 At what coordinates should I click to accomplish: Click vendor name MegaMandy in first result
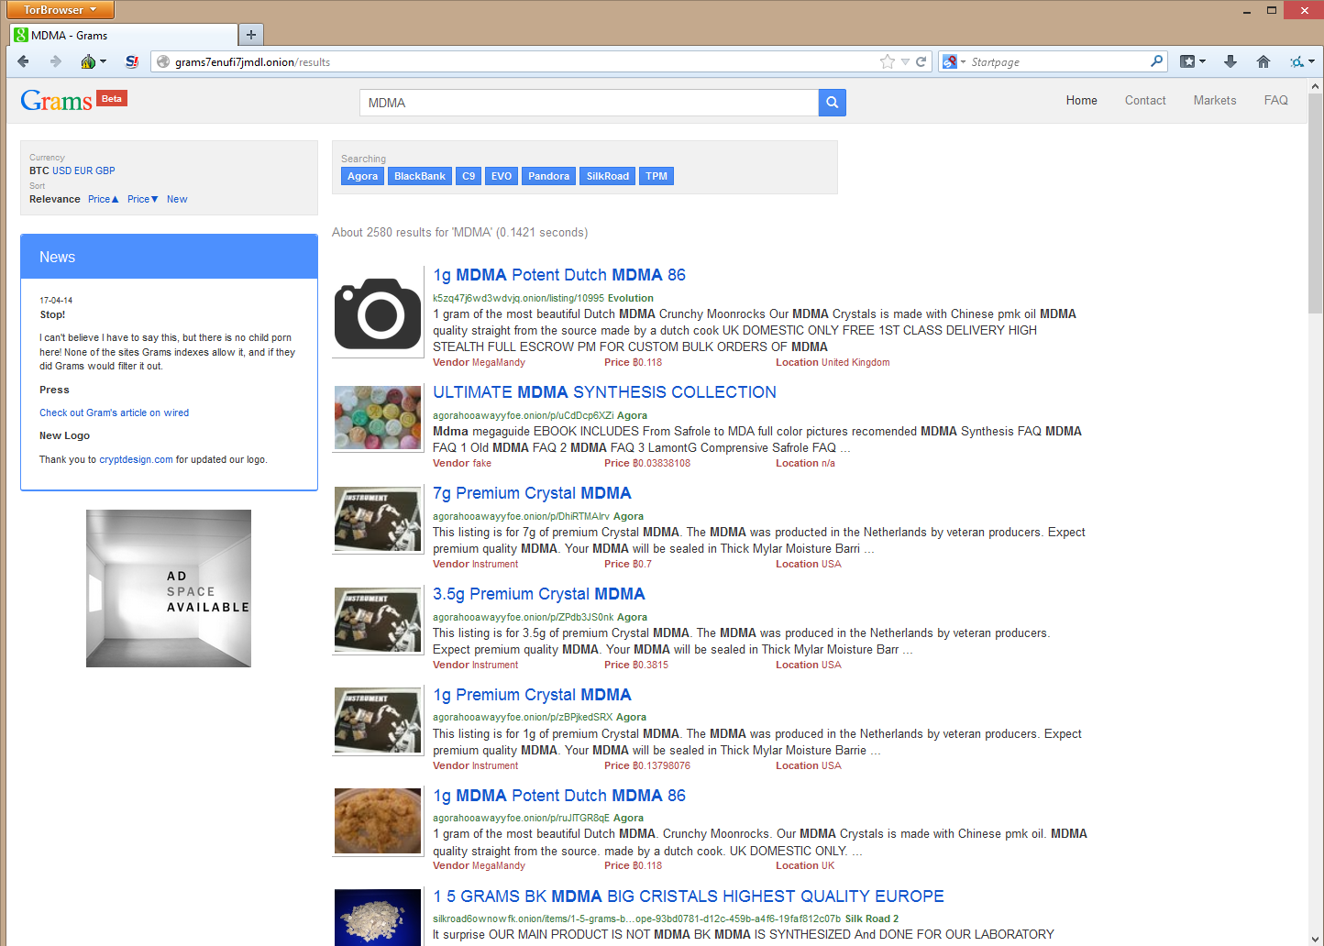(499, 362)
